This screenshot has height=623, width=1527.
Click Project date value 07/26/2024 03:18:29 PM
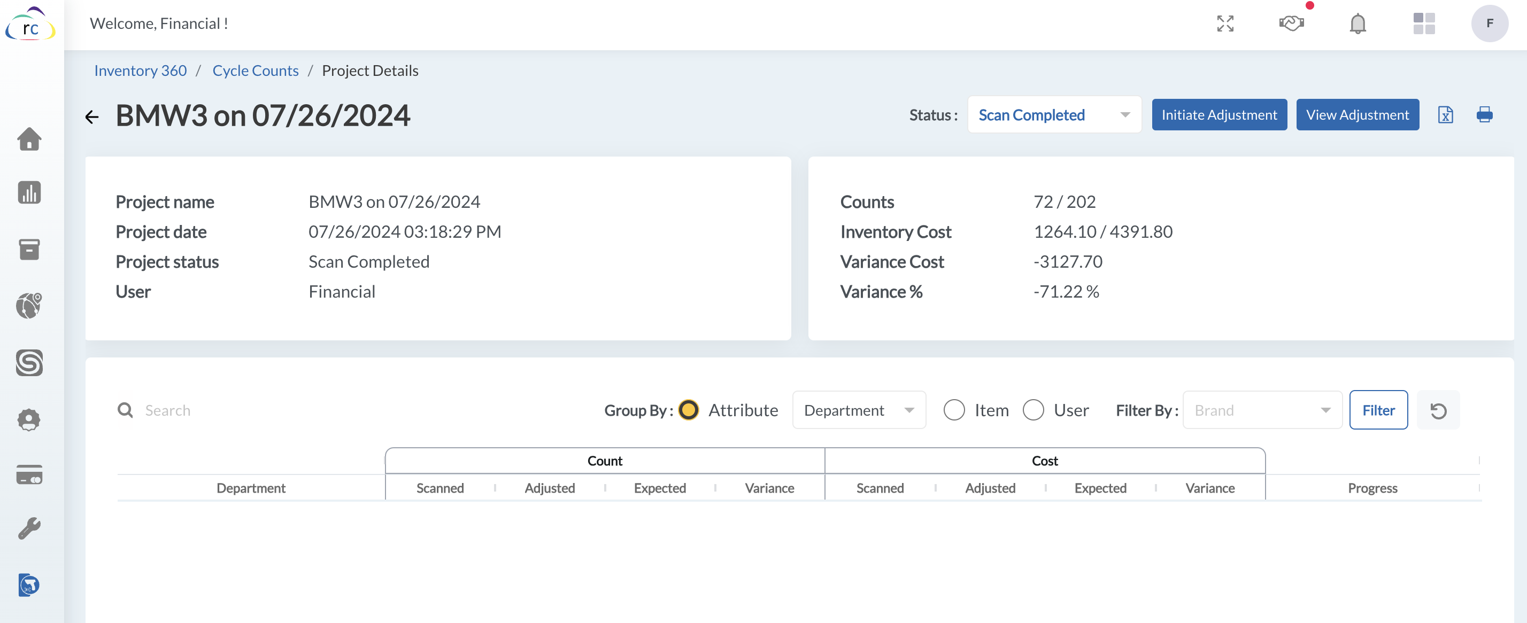405,231
